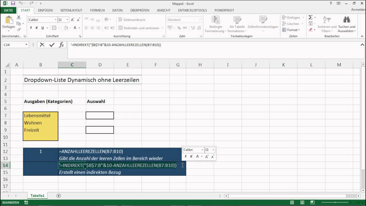Toggle italic K in the ribbon
Screen dimensions: 366x206
[x=37, y=28]
